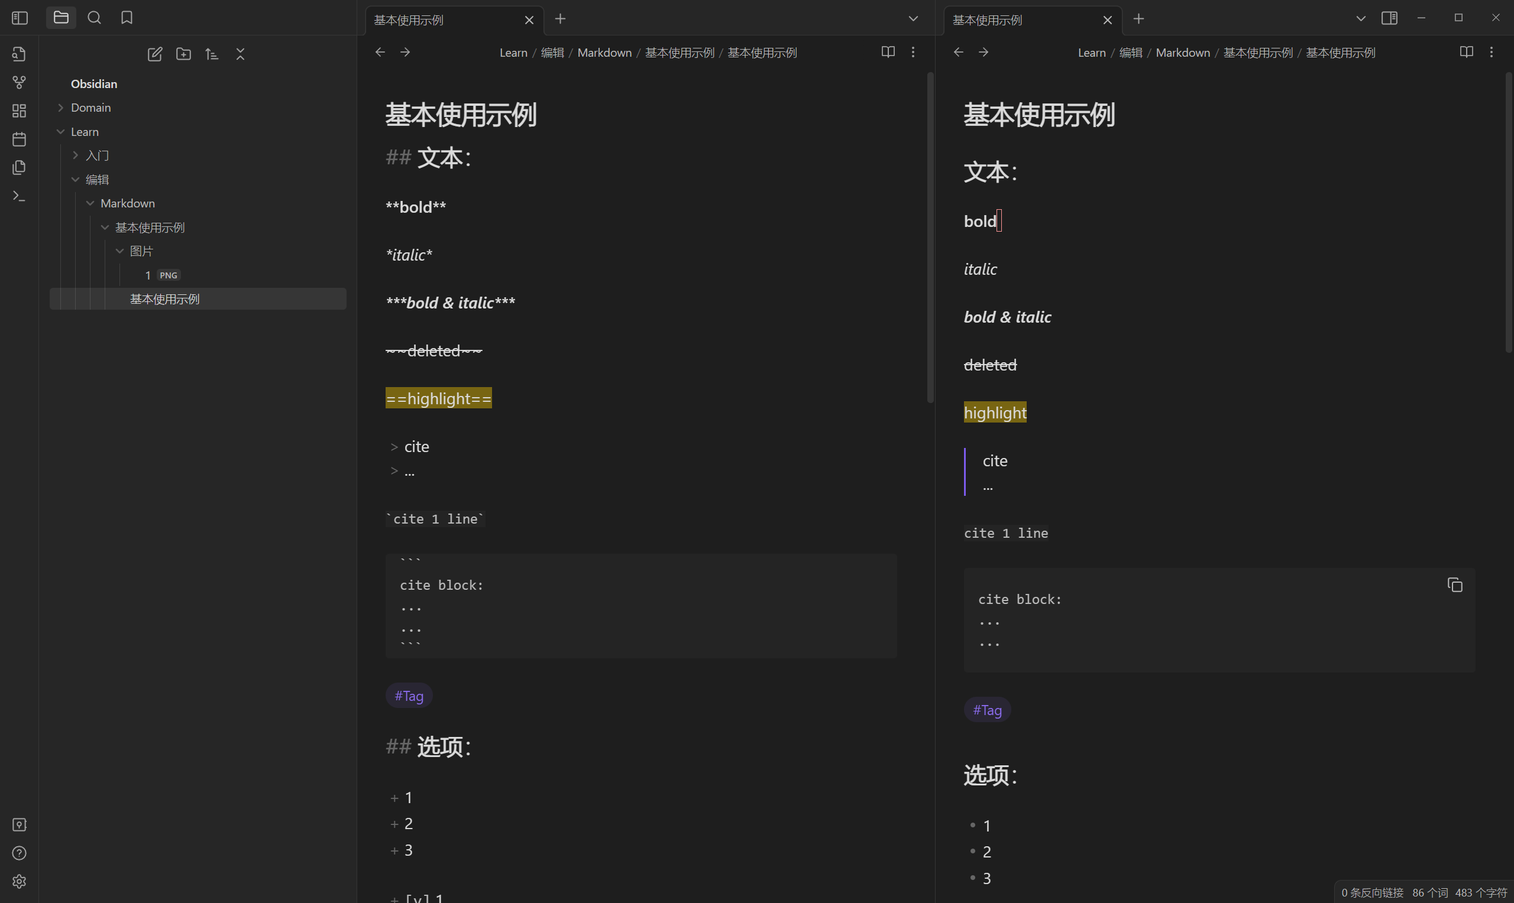Open more options menu of left note pane
The width and height of the screenshot is (1514, 903).
(x=913, y=52)
